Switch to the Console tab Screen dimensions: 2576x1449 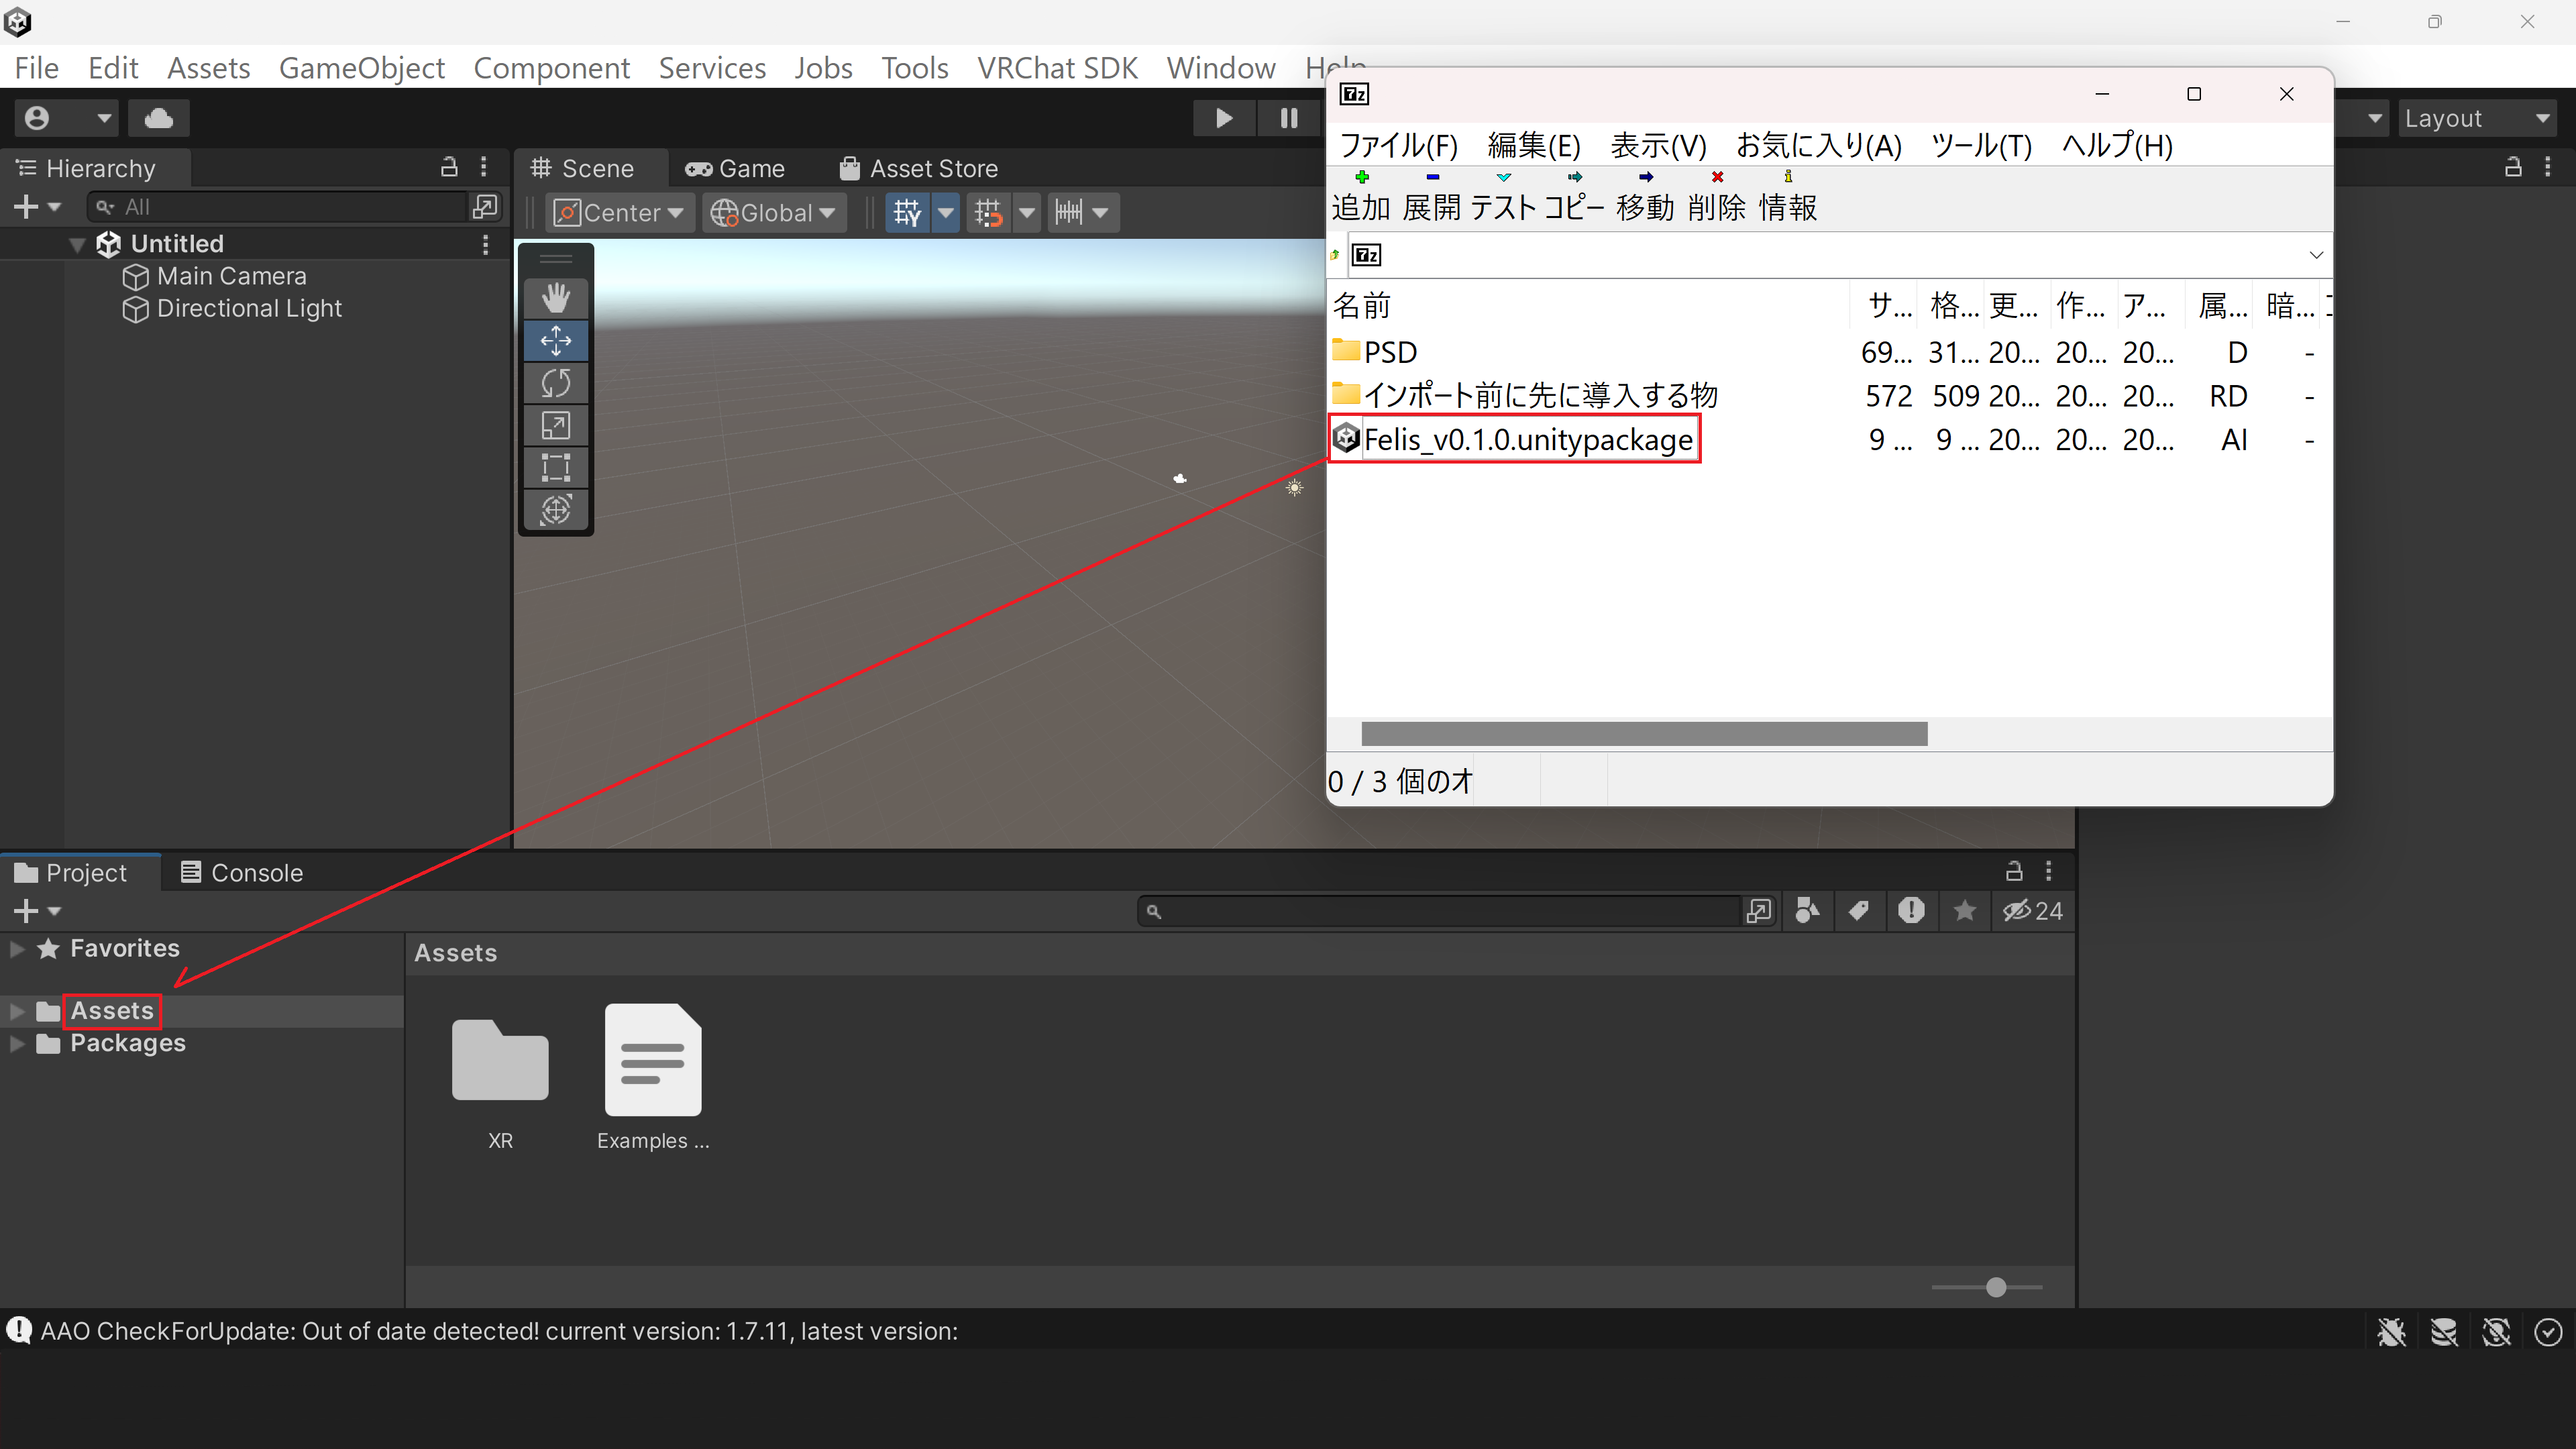[x=242, y=872]
